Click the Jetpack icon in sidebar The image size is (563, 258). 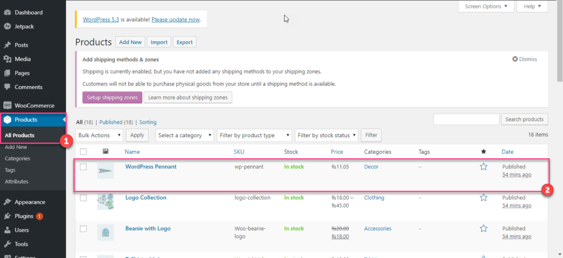click(7, 26)
